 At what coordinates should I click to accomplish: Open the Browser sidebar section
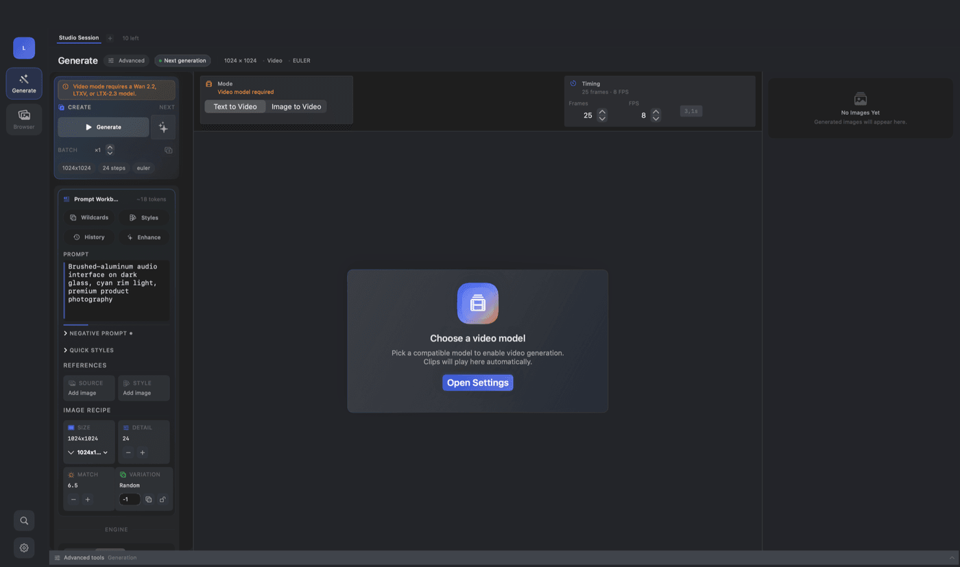point(24,119)
